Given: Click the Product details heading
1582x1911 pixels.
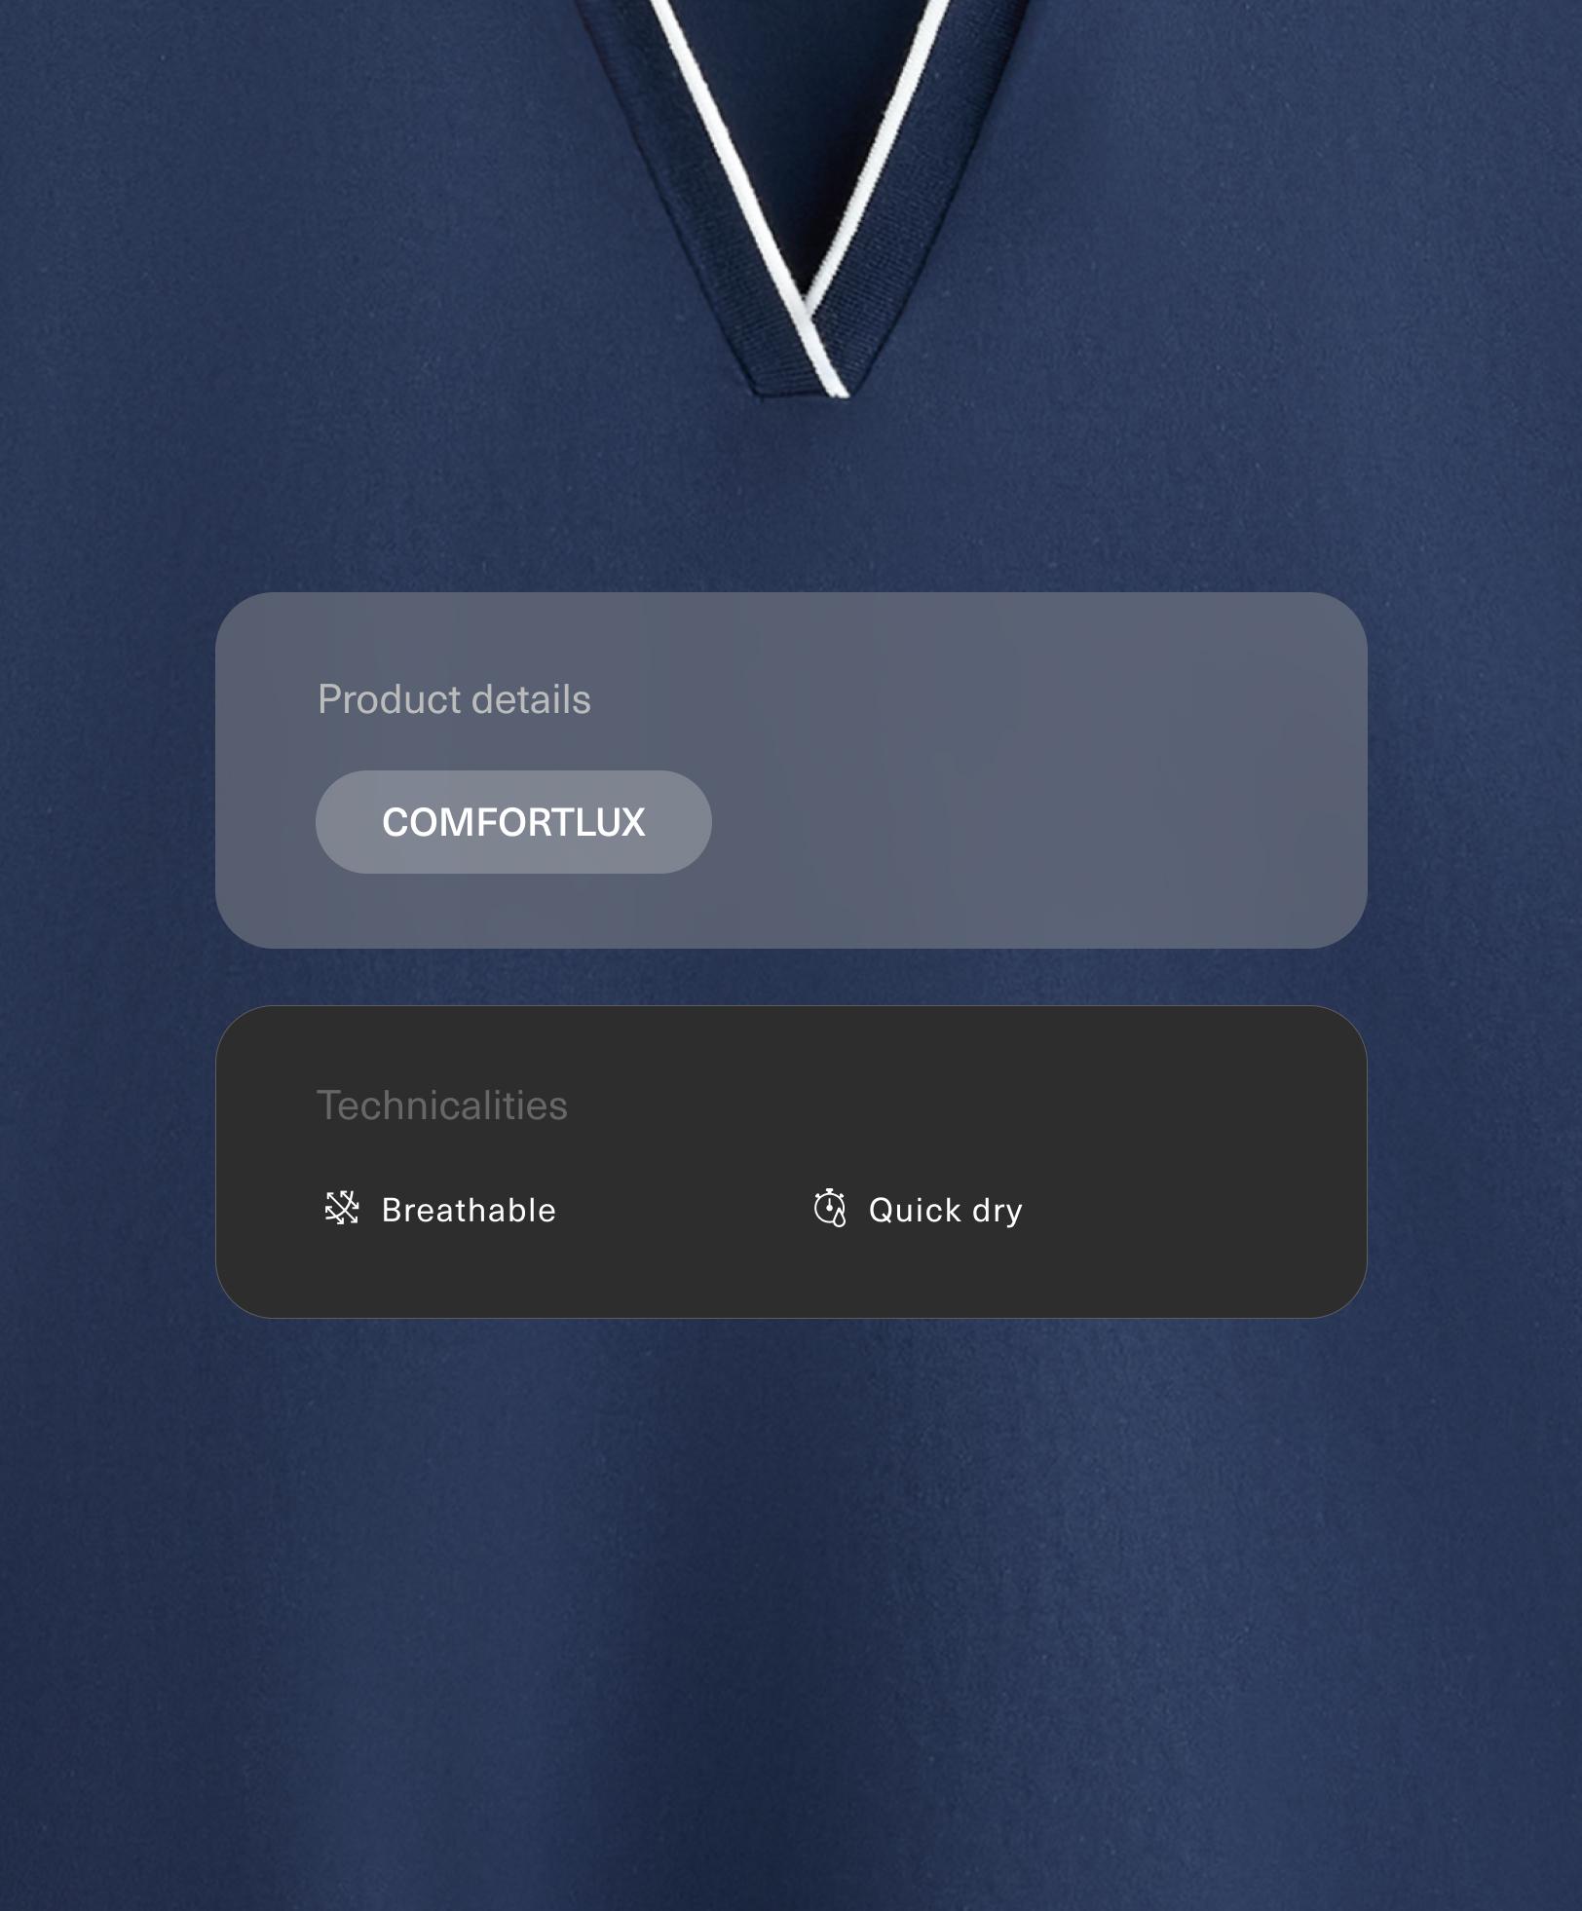Looking at the screenshot, I should [454, 699].
